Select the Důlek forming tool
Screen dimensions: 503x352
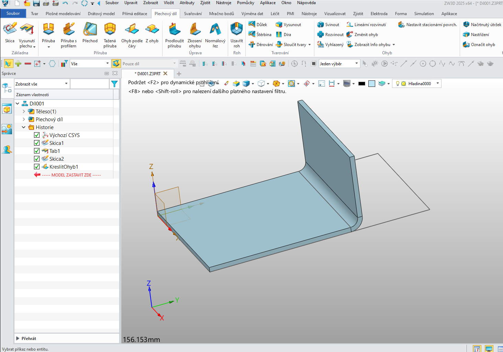pyautogui.click(x=258, y=25)
